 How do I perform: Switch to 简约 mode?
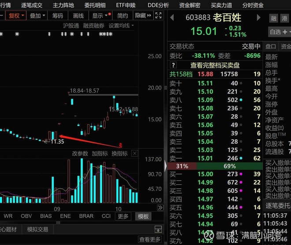[x=123, y=15]
